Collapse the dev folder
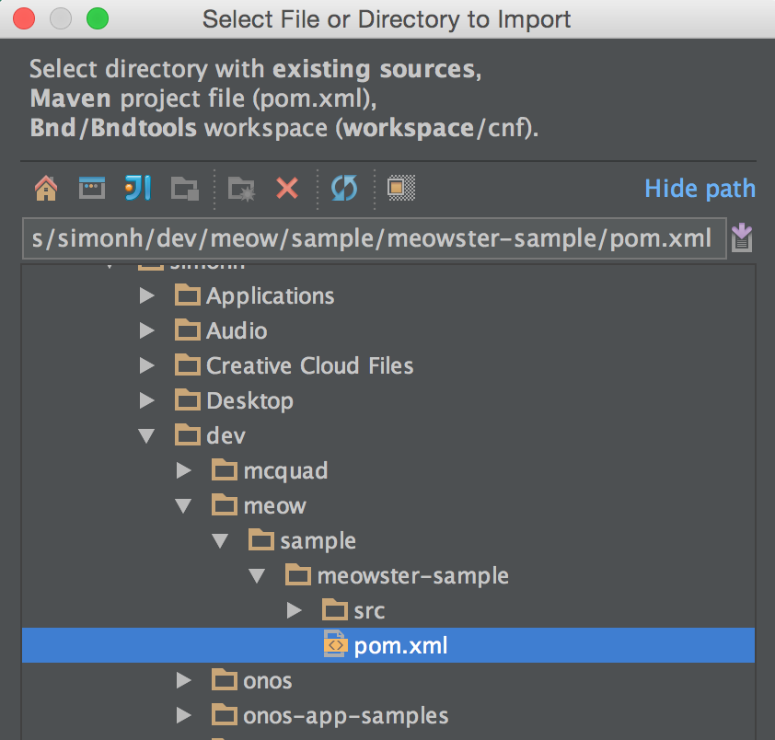775x740 pixels. point(146,436)
